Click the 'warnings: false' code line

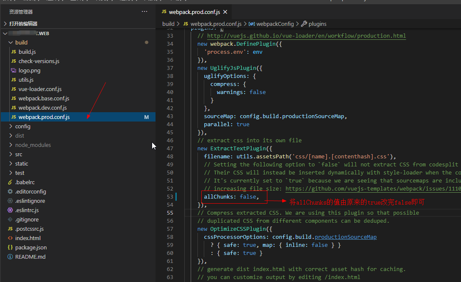241,92
